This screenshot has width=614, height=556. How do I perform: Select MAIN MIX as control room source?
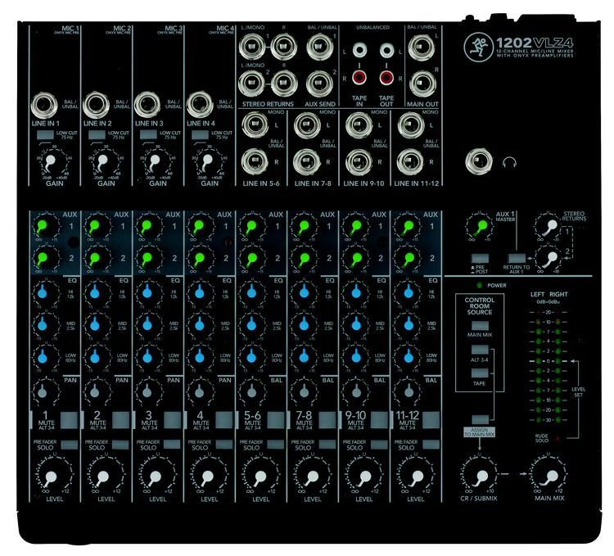point(480,326)
